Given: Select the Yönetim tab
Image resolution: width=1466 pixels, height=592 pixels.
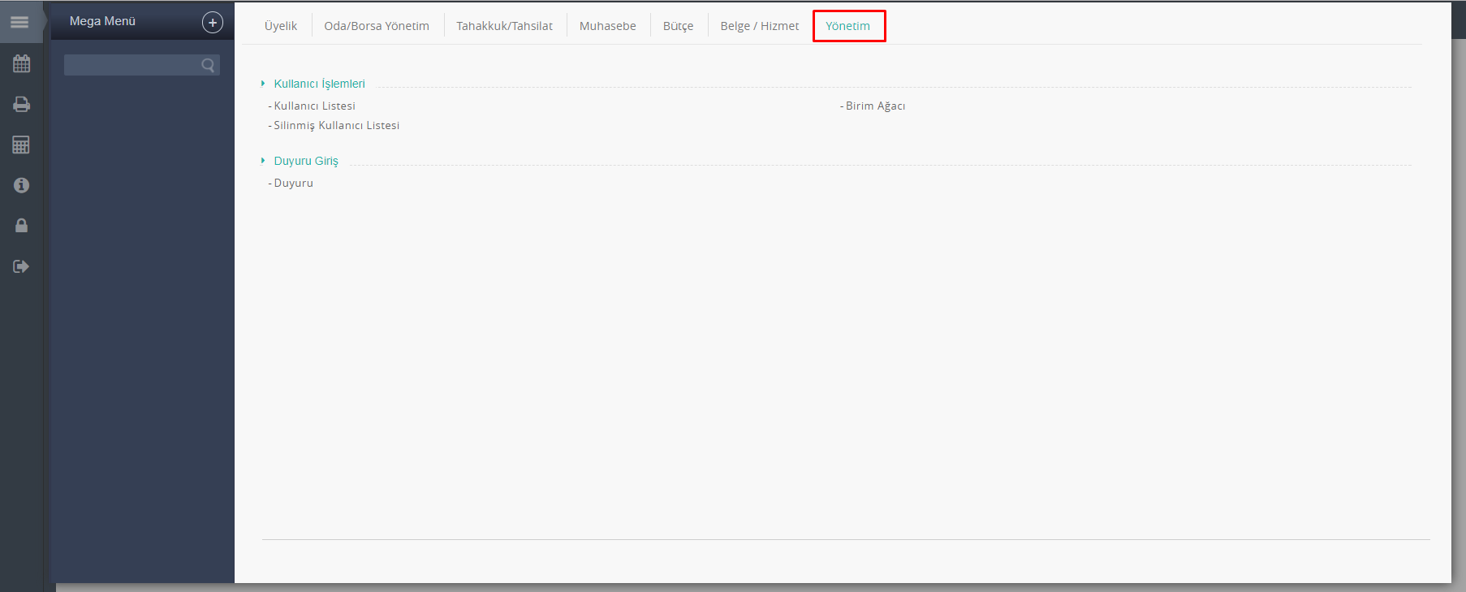Looking at the screenshot, I should coord(848,26).
